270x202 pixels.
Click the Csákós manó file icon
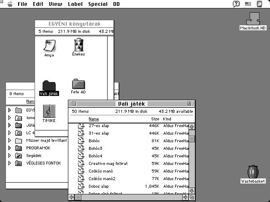pos(81,171)
